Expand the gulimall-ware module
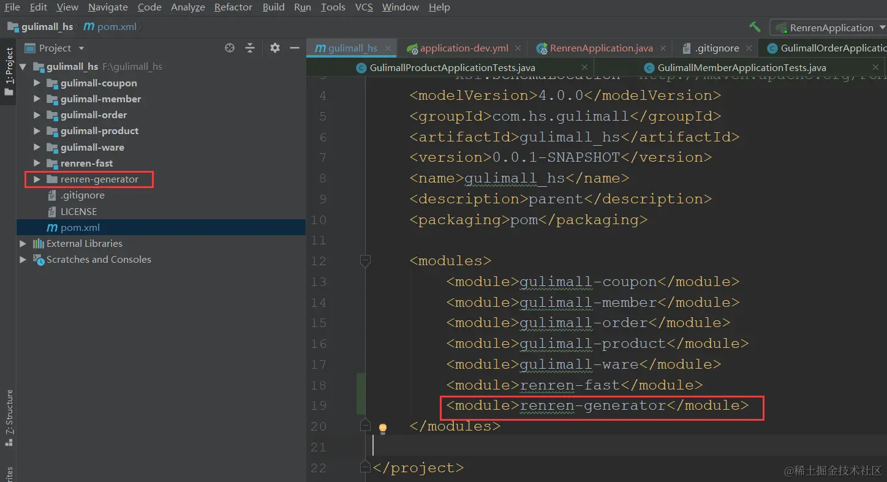This screenshot has width=887, height=482. click(x=37, y=147)
